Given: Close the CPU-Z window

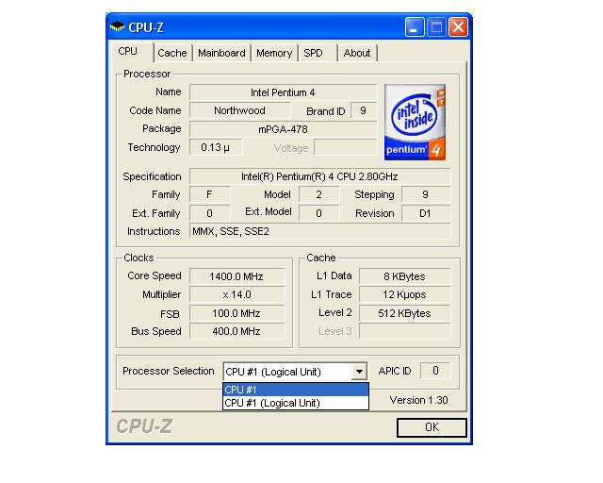Looking at the screenshot, I should (458, 27).
